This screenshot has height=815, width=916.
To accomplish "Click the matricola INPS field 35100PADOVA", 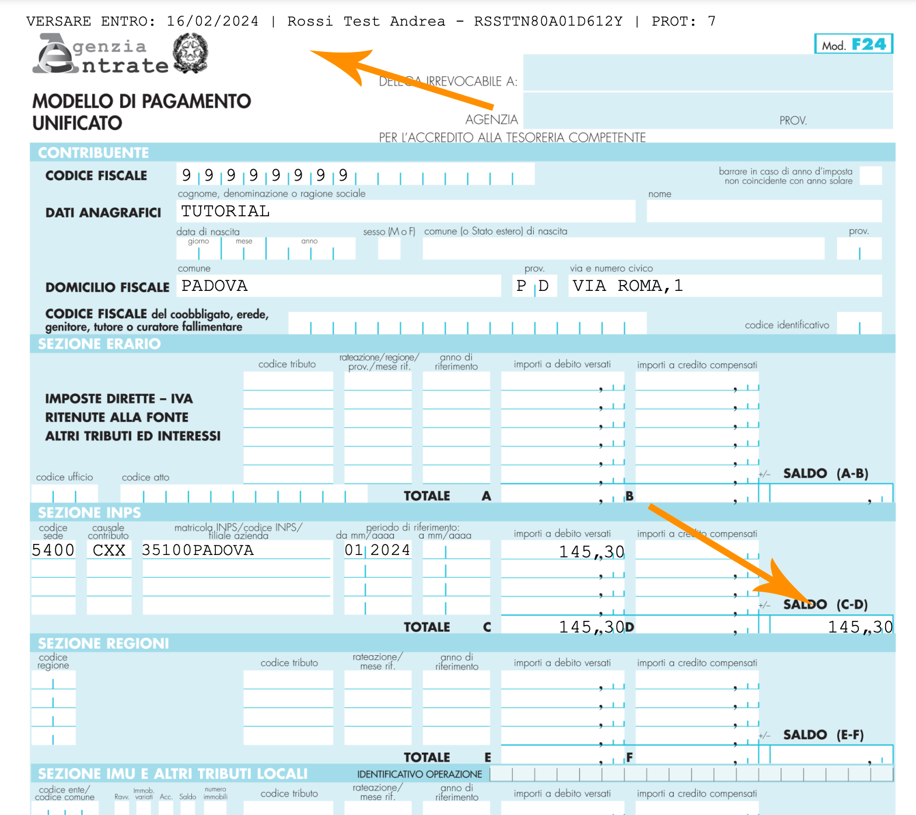I will click(236, 550).
